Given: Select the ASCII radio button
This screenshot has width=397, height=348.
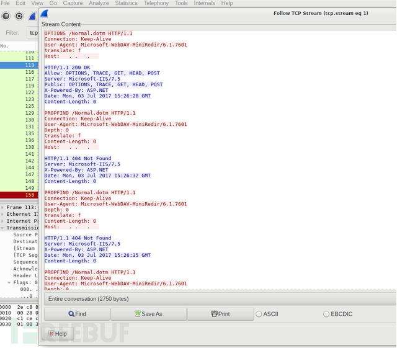Looking at the screenshot, I should coord(259,314).
